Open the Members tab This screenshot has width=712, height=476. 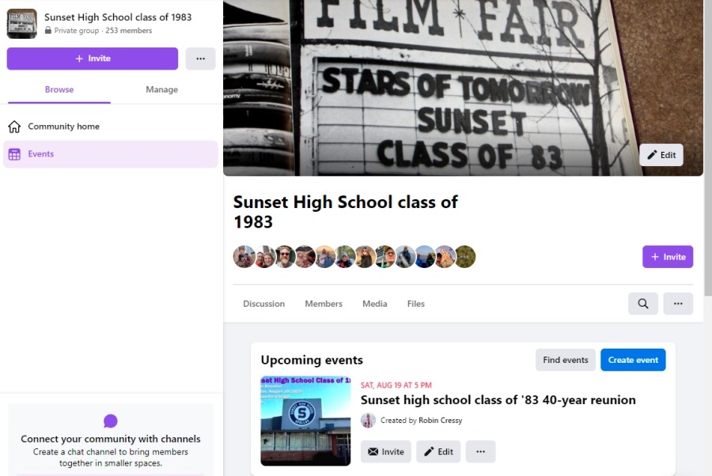pyautogui.click(x=324, y=304)
